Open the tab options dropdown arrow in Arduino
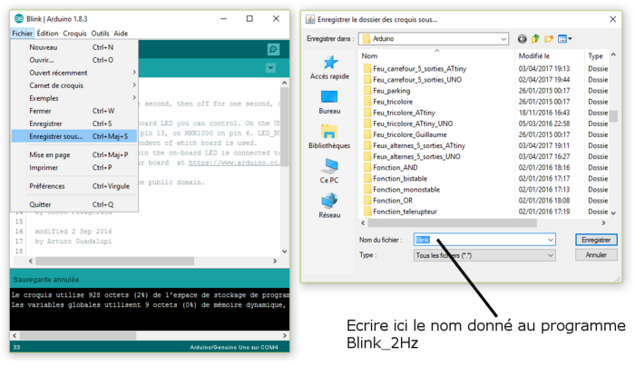The height and width of the screenshot is (366, 635). 270,68
